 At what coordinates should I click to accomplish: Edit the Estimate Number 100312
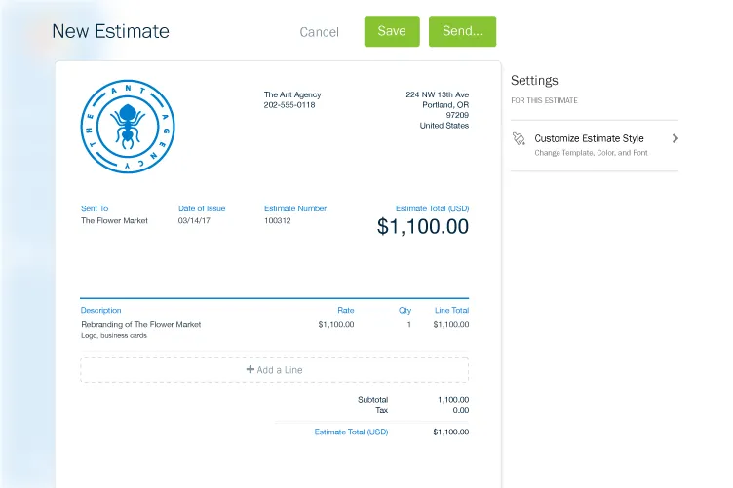click(278, 221)
